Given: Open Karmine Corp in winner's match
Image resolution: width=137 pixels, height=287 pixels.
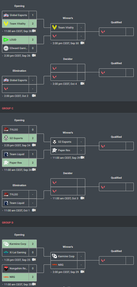Looking at the screenshot, I should [64, 257].
